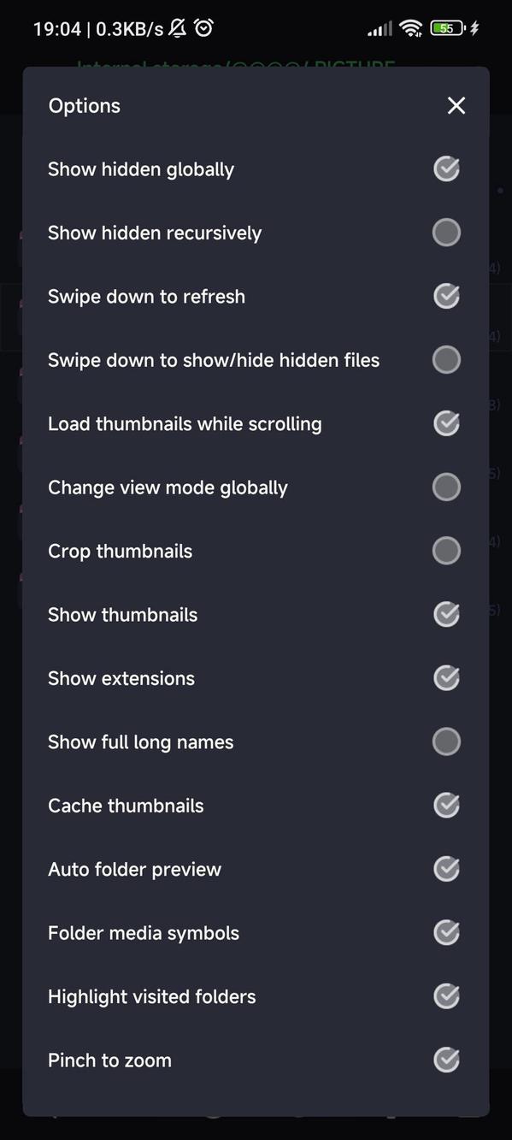The image size is (512, 1140).
Task: Disable Swipe down to refresh
Action: pyautogui.click(x=446, y=296)
